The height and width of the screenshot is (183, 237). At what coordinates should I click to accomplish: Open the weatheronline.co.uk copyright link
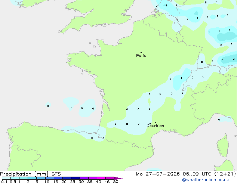(206, 180)
